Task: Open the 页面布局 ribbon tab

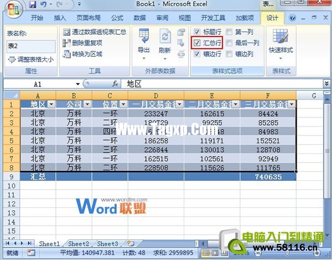Action: [x=89, y=18]
